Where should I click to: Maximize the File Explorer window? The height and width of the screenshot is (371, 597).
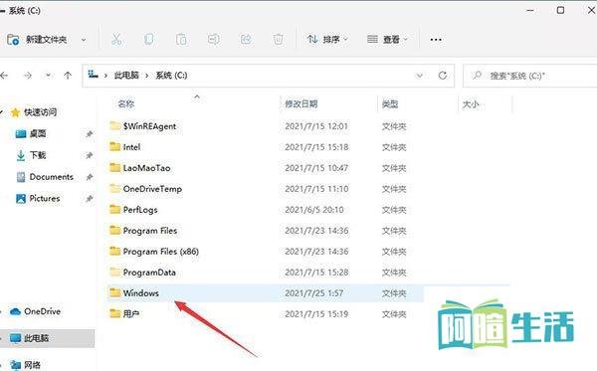[560, 10]
